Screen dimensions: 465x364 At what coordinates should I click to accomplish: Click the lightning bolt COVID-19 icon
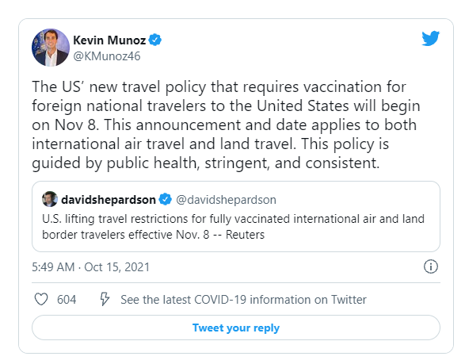105,299
